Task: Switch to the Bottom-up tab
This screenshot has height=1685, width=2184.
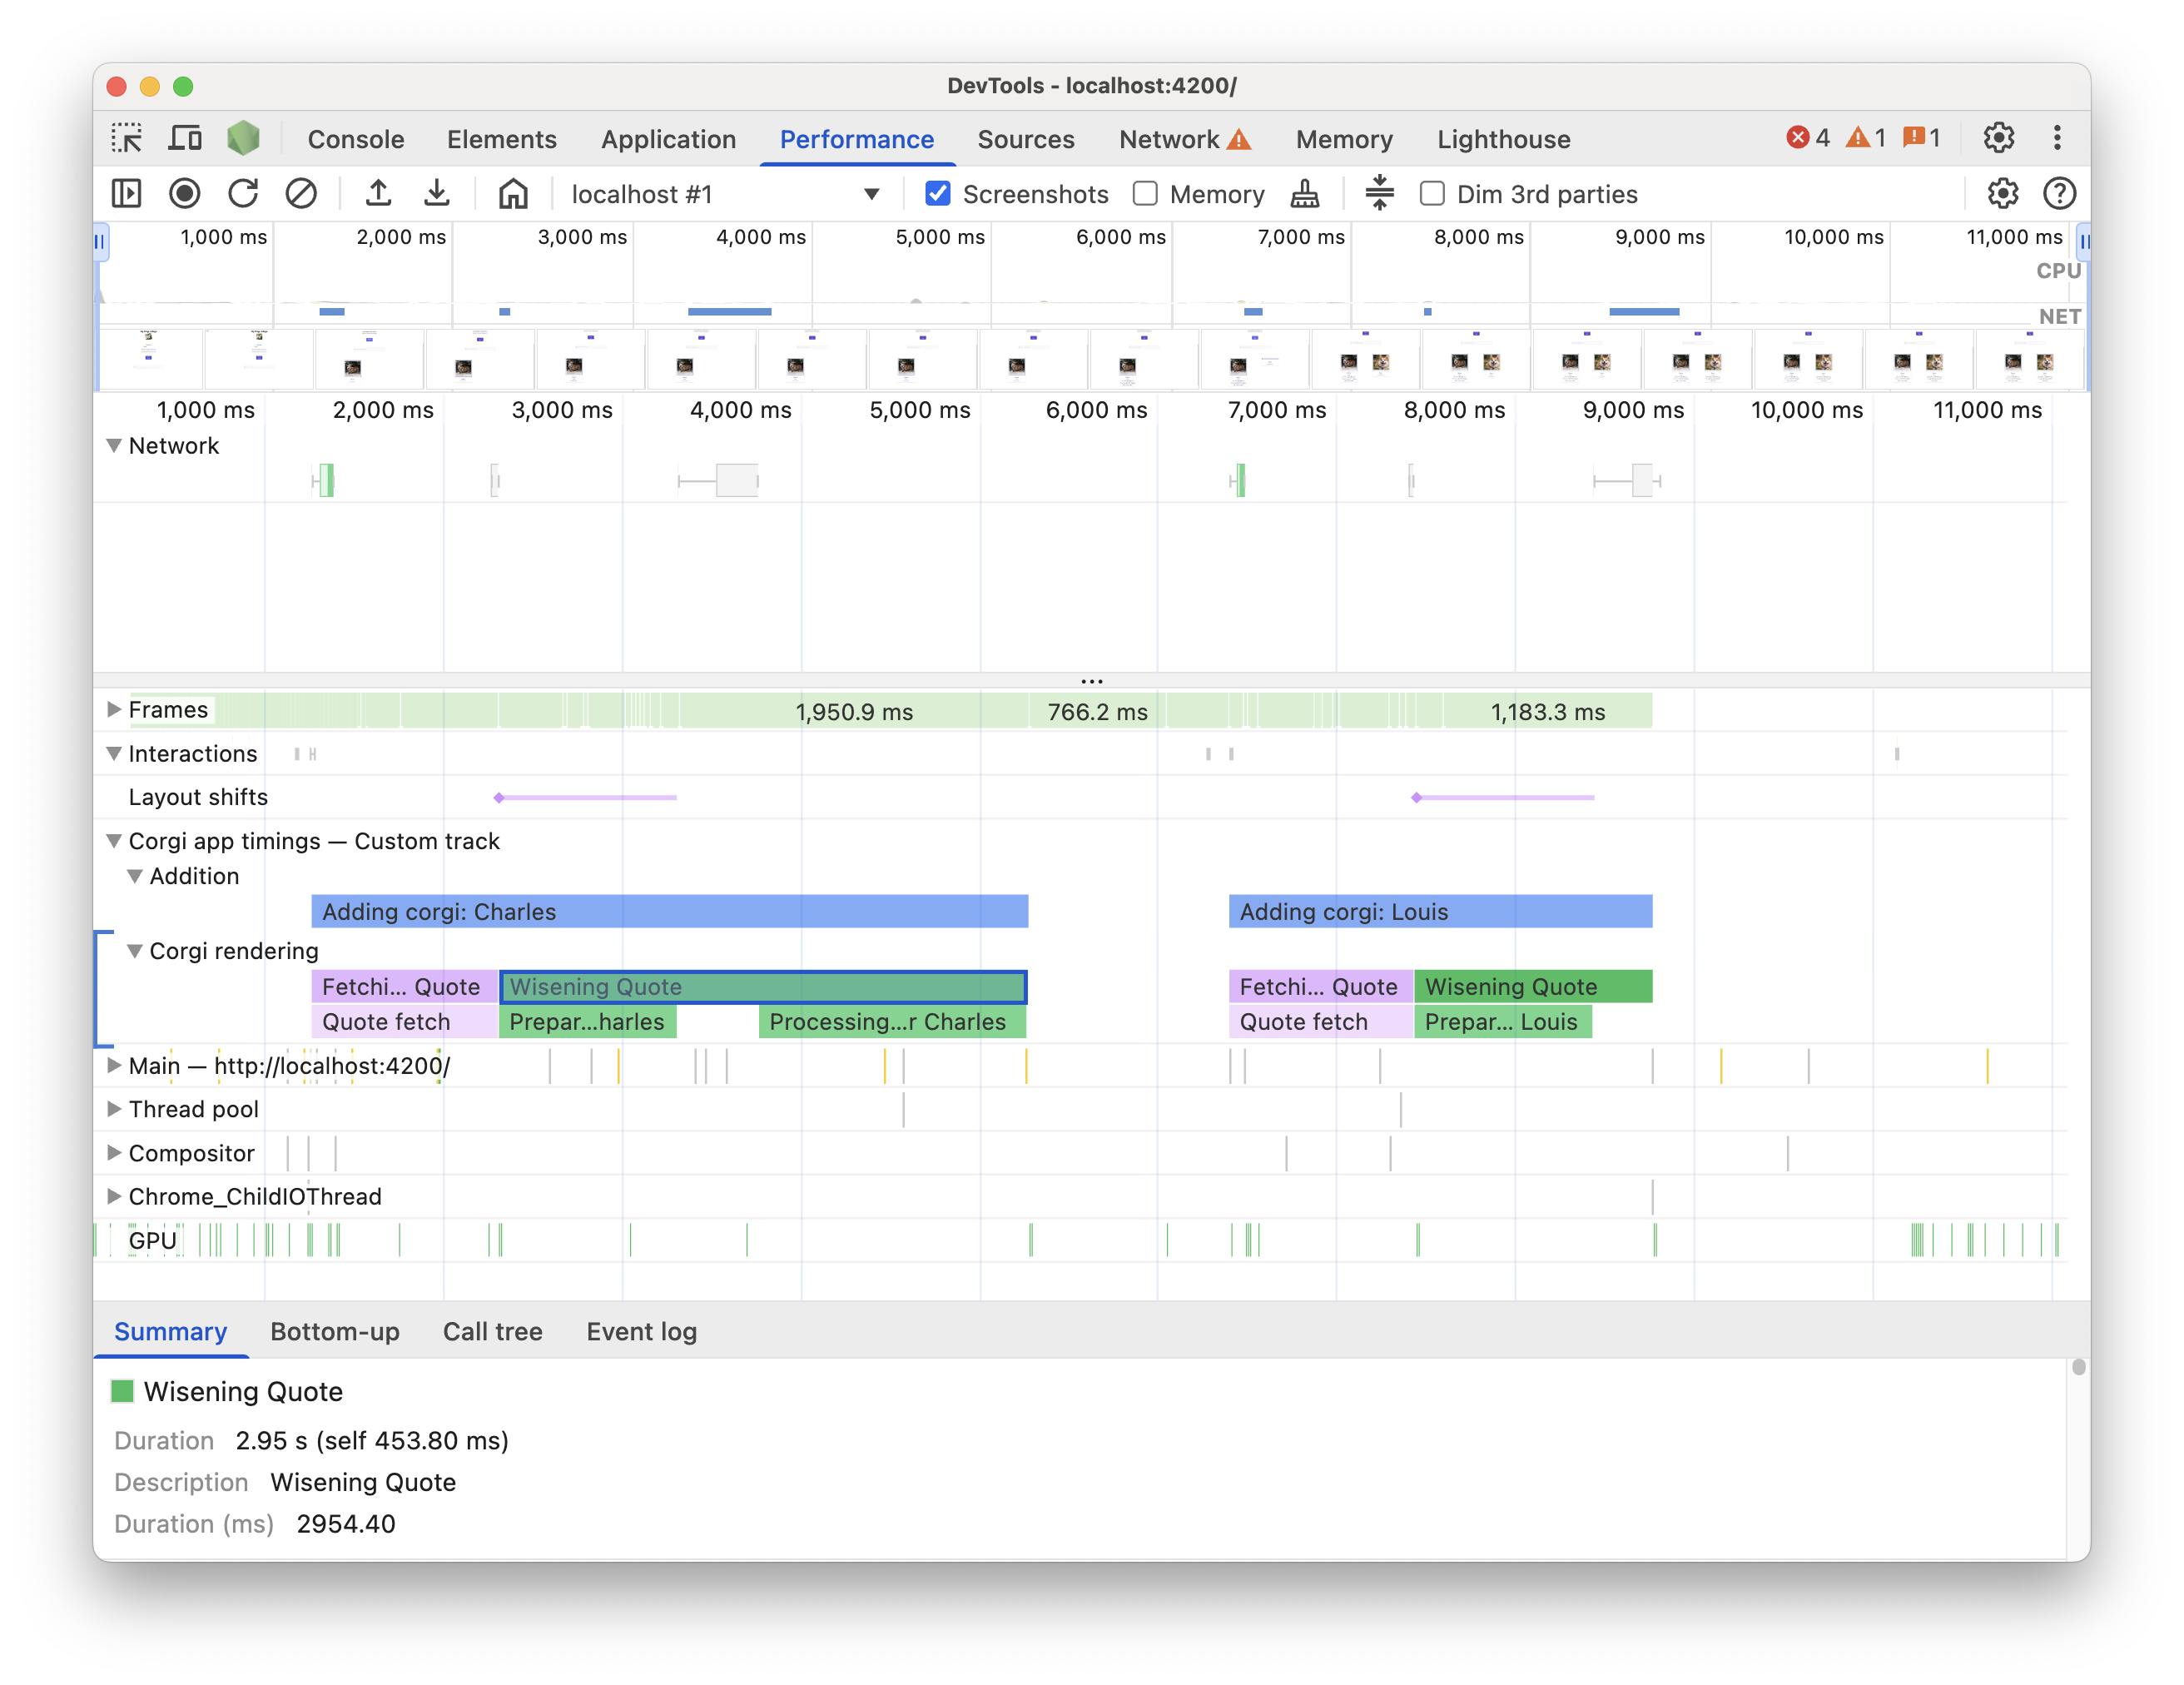Action: [x=334, y=1331]
